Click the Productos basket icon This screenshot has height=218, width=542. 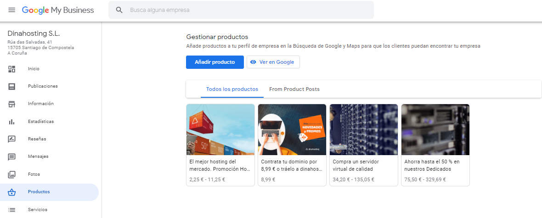(x=12, y=192)
